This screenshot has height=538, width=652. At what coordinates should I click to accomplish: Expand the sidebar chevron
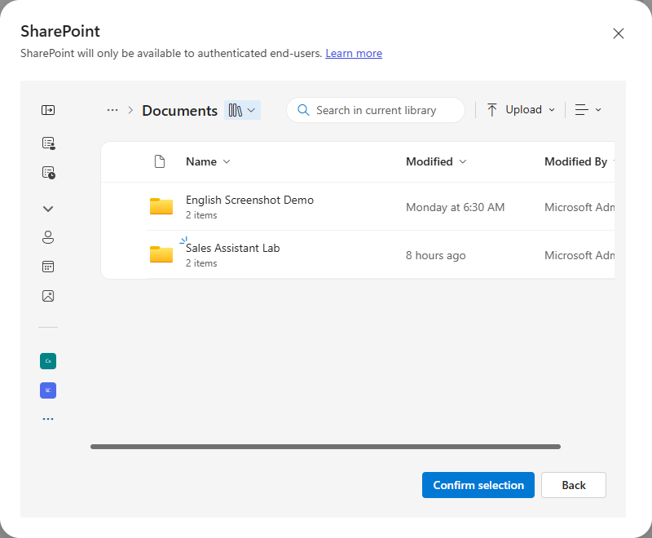point(48,209)
